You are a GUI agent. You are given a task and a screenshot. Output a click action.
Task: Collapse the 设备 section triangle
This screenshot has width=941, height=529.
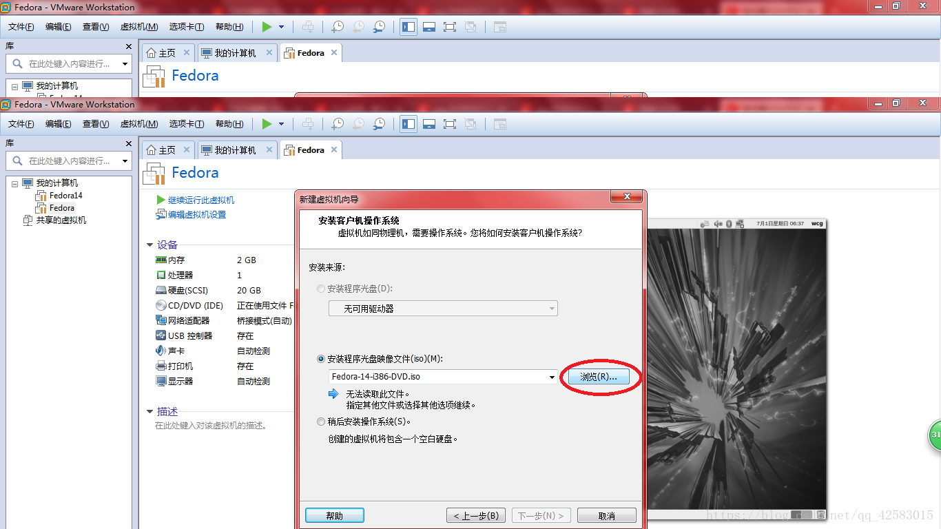(x=150, y=245)
